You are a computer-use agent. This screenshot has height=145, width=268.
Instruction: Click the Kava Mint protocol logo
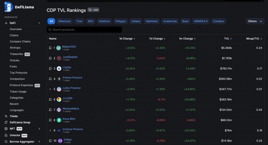click(59, 120)
